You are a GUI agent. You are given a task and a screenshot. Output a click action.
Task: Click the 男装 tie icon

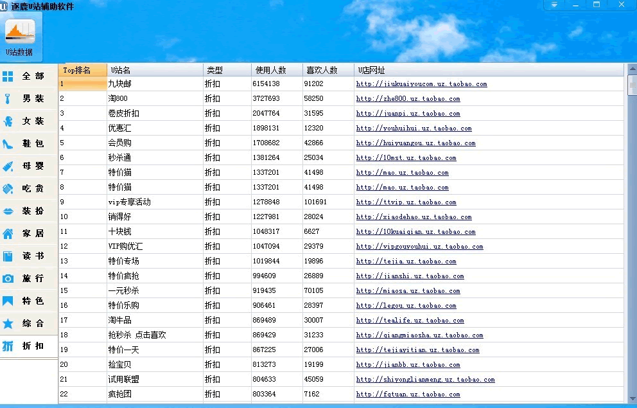[8, 99]
